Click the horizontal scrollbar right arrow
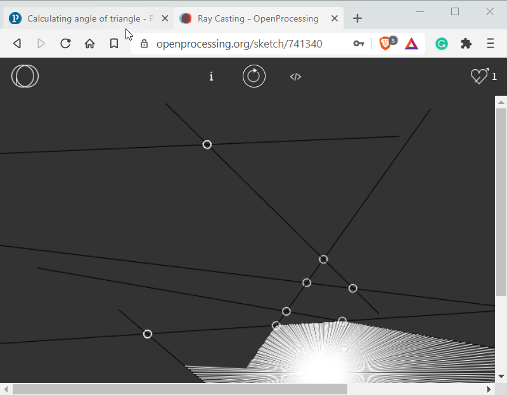This screenshot has width=507, height=395. pyautogui.click(x=489, y=389)
